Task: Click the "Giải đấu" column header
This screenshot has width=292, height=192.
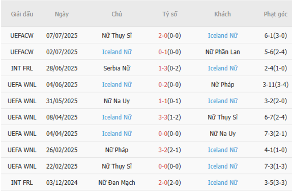Action: coord(21,14)
